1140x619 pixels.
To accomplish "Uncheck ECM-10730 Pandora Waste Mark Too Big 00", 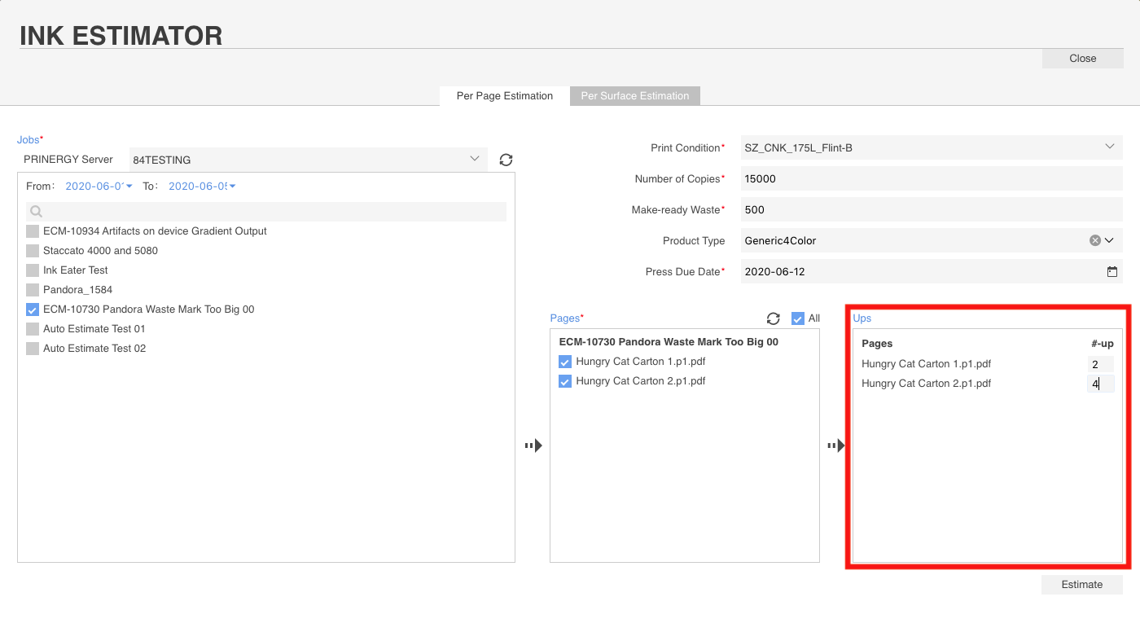I will pos(33,309).
